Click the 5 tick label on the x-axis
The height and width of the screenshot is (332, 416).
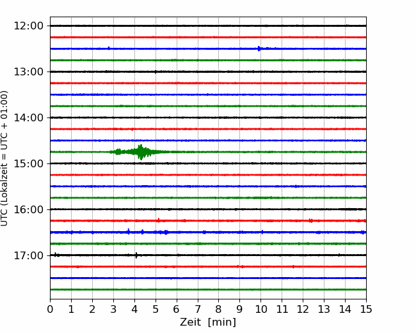click(x=156, y=310)
